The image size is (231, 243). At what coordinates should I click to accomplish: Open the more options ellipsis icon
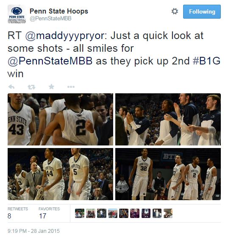point(71,87)
